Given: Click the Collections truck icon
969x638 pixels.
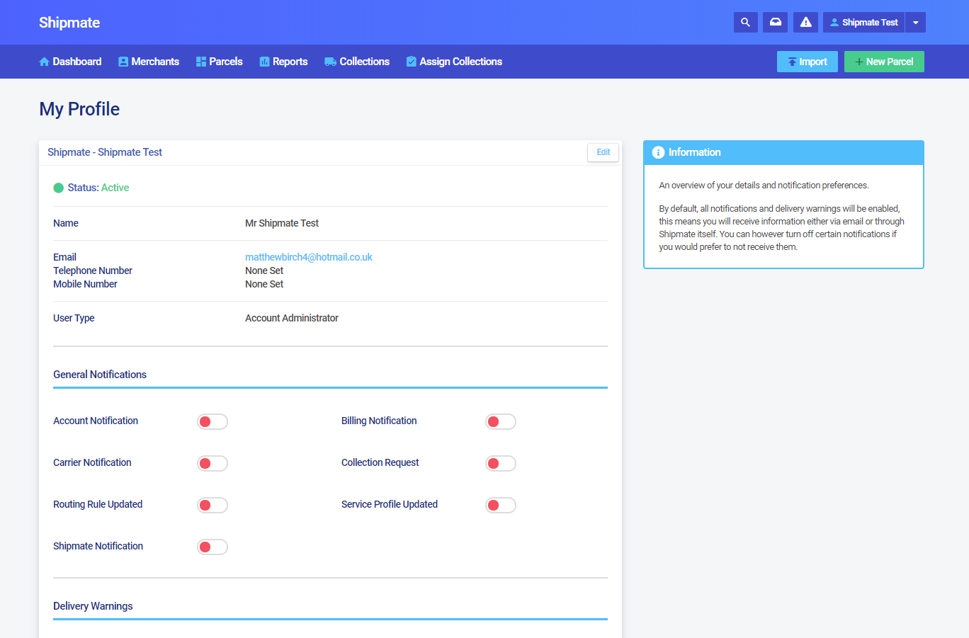Looking at the screenshot, I should (x=330, y=62).
